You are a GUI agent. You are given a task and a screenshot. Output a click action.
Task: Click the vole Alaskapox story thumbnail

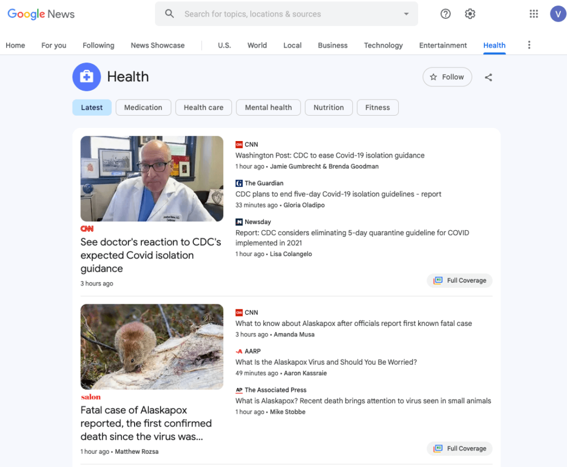(152, 346)
